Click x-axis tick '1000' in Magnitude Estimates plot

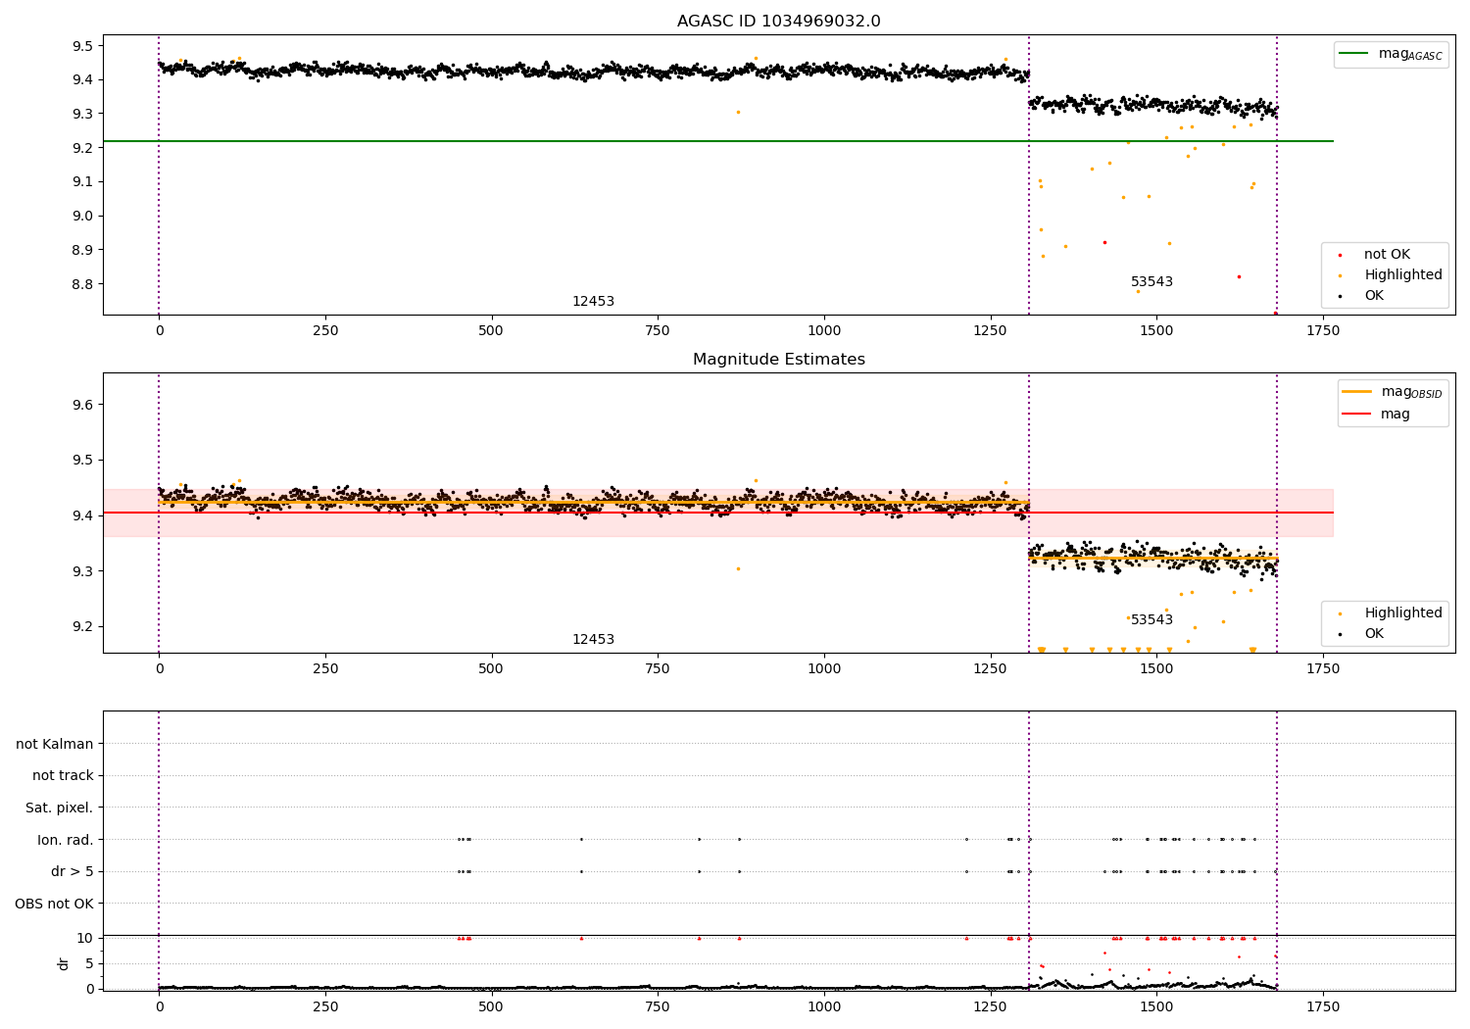click(824, 669)
